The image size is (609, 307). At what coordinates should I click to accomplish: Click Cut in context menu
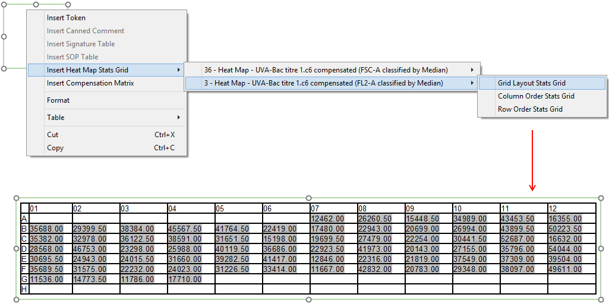53,135
